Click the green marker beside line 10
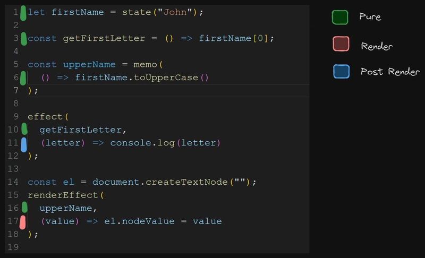The width and height of the screenshot is (425, 258). (23, 130)
